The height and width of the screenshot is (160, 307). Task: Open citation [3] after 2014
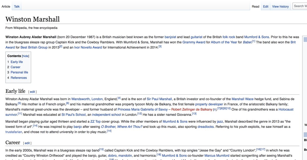click(160, 47)
